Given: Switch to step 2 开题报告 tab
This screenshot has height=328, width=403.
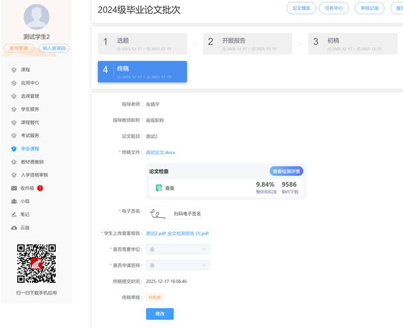Looking at the screenshot, I should 247,44.
